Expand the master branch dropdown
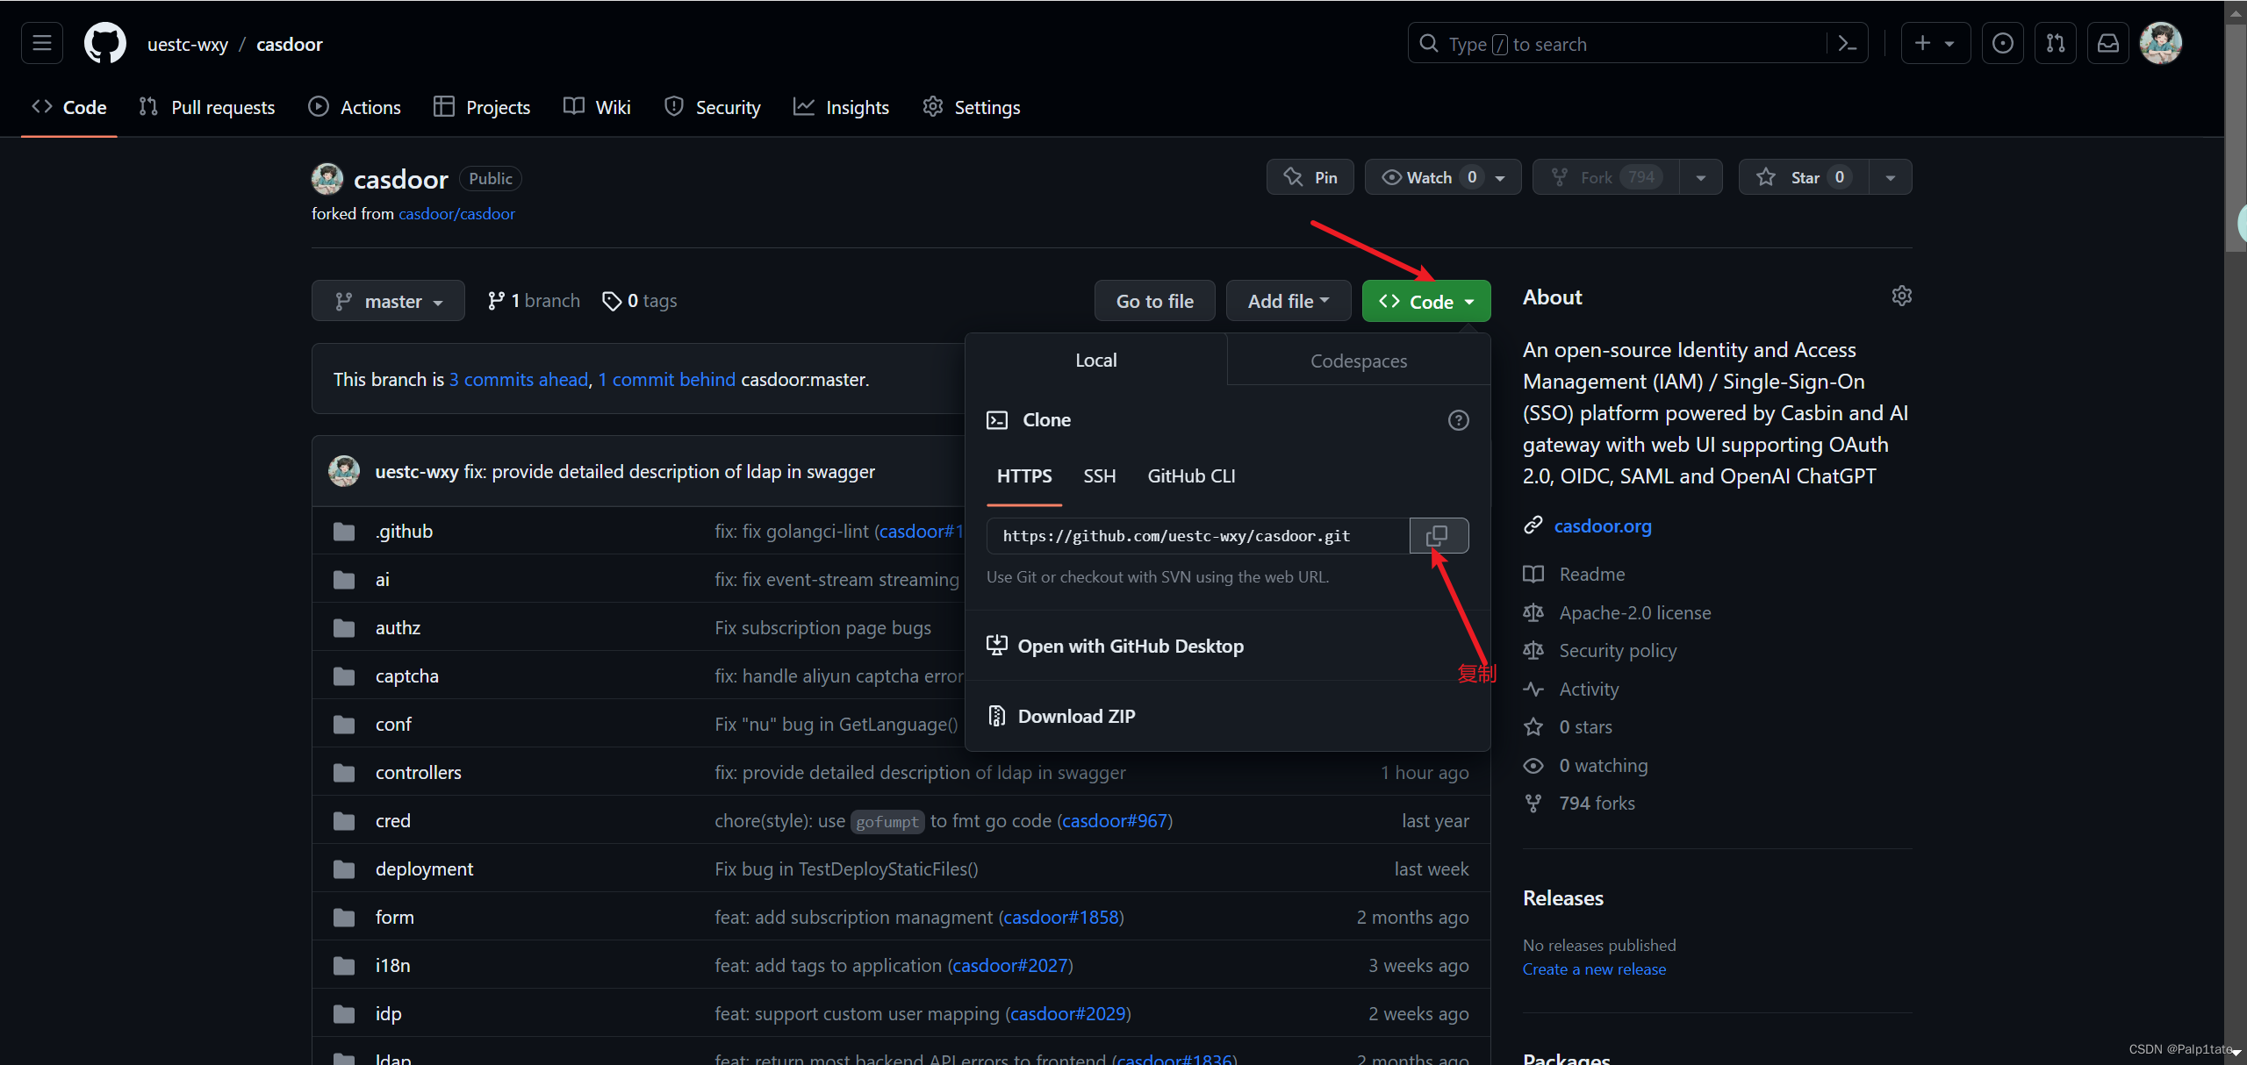The image size is (2247, 1065). pyautogui.click(x=388, y=302)
